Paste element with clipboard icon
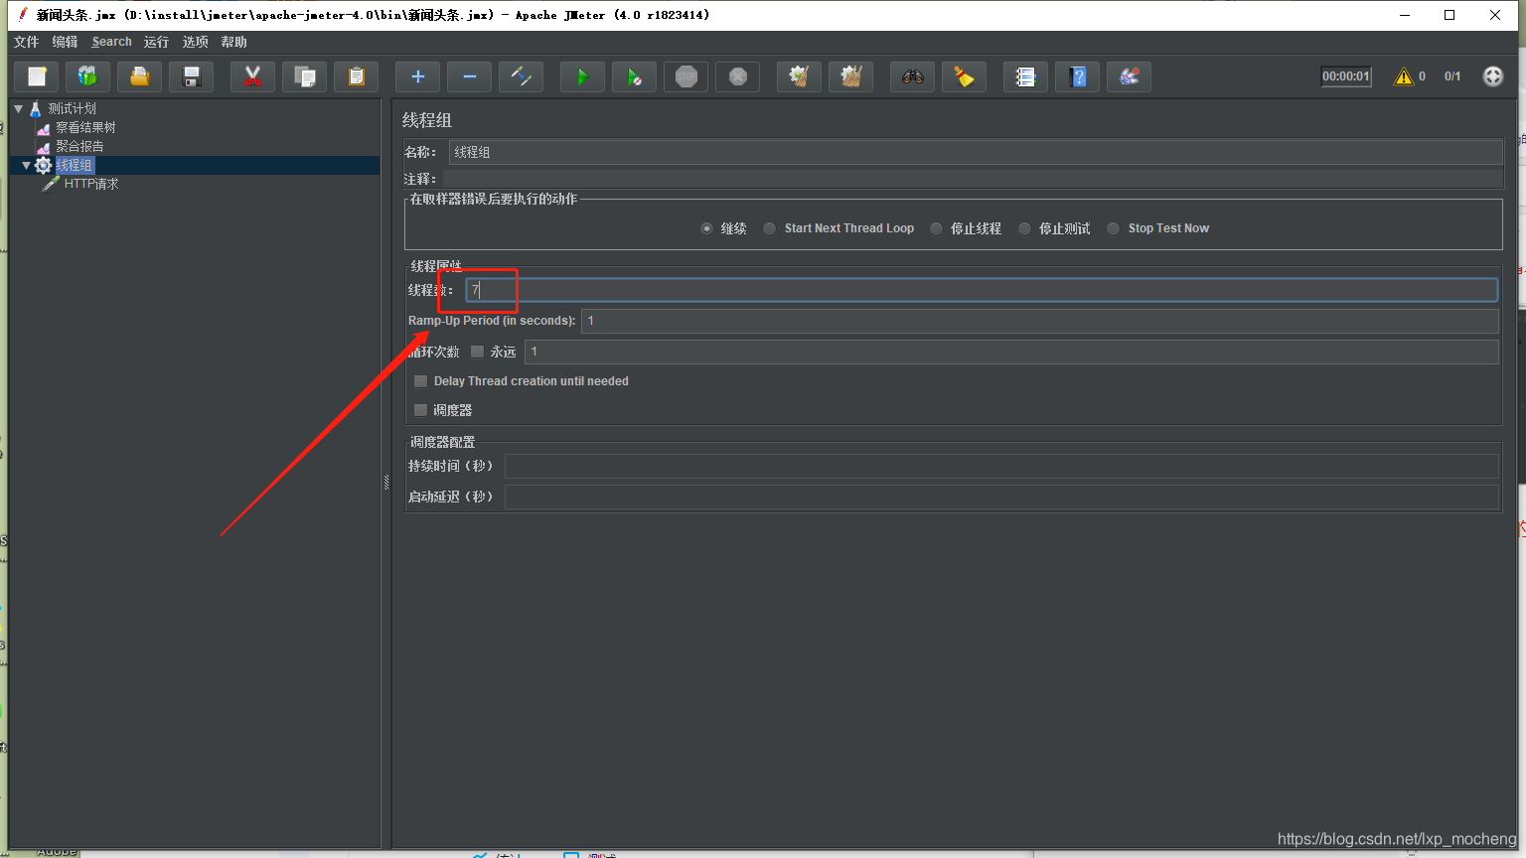The width and height of the screenshot is (1526, 858). click(x=356, y=76)
